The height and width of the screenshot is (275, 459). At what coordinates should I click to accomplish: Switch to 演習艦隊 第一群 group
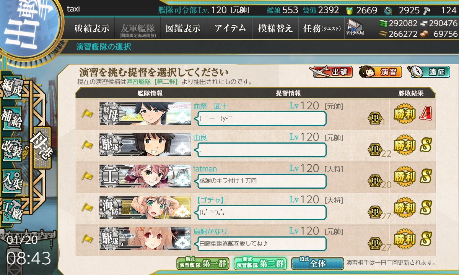203,263
